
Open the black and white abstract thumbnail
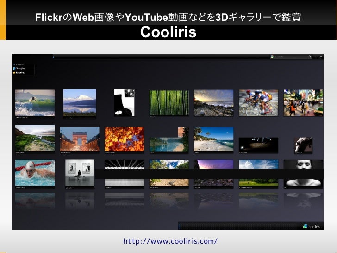125,103
